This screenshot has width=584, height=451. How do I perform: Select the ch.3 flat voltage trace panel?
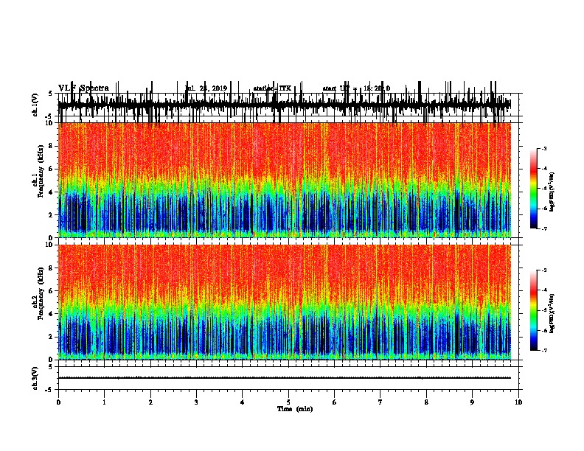288,378
